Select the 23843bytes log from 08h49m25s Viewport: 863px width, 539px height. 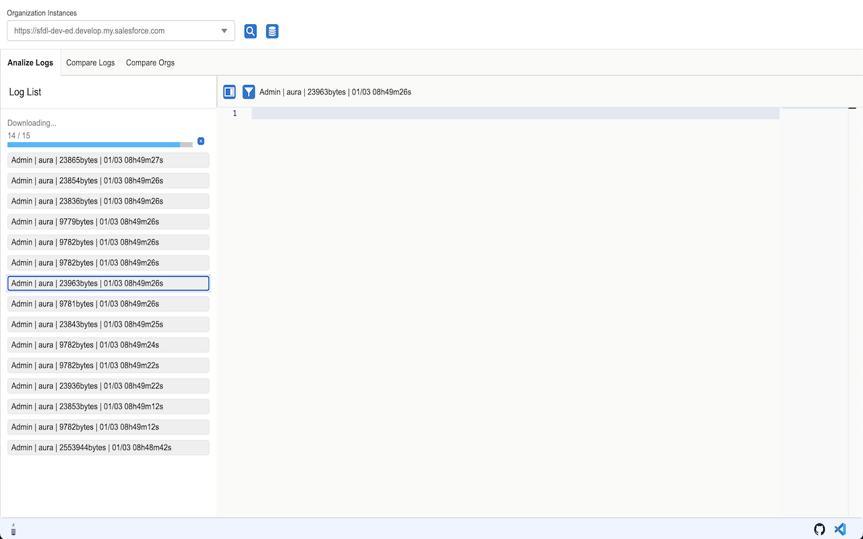tap(109, 325)
